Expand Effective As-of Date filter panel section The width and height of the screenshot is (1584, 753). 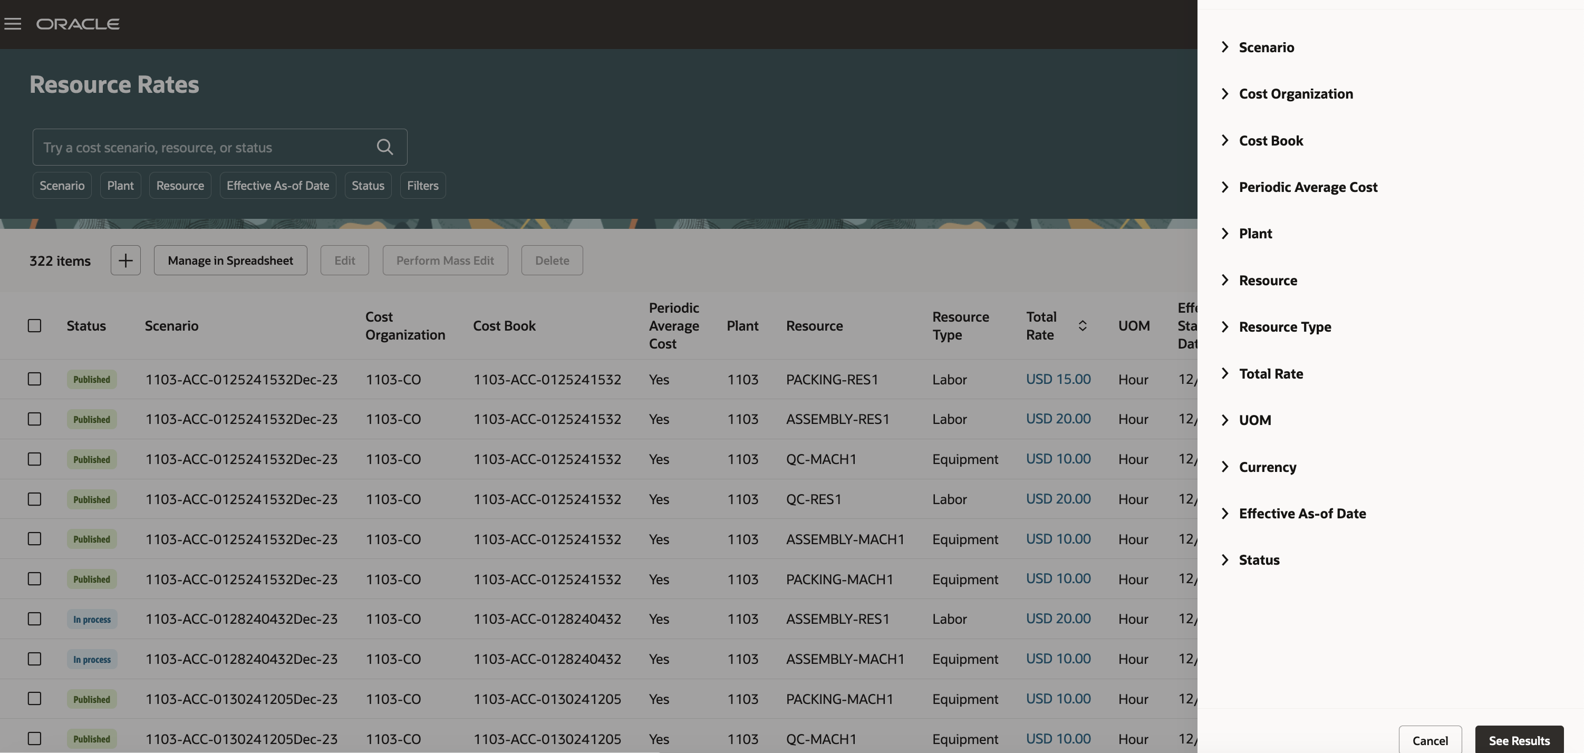point(1302,514)
